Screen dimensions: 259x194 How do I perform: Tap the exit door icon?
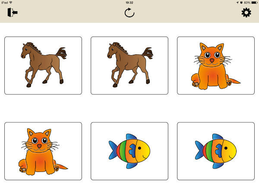13,13
